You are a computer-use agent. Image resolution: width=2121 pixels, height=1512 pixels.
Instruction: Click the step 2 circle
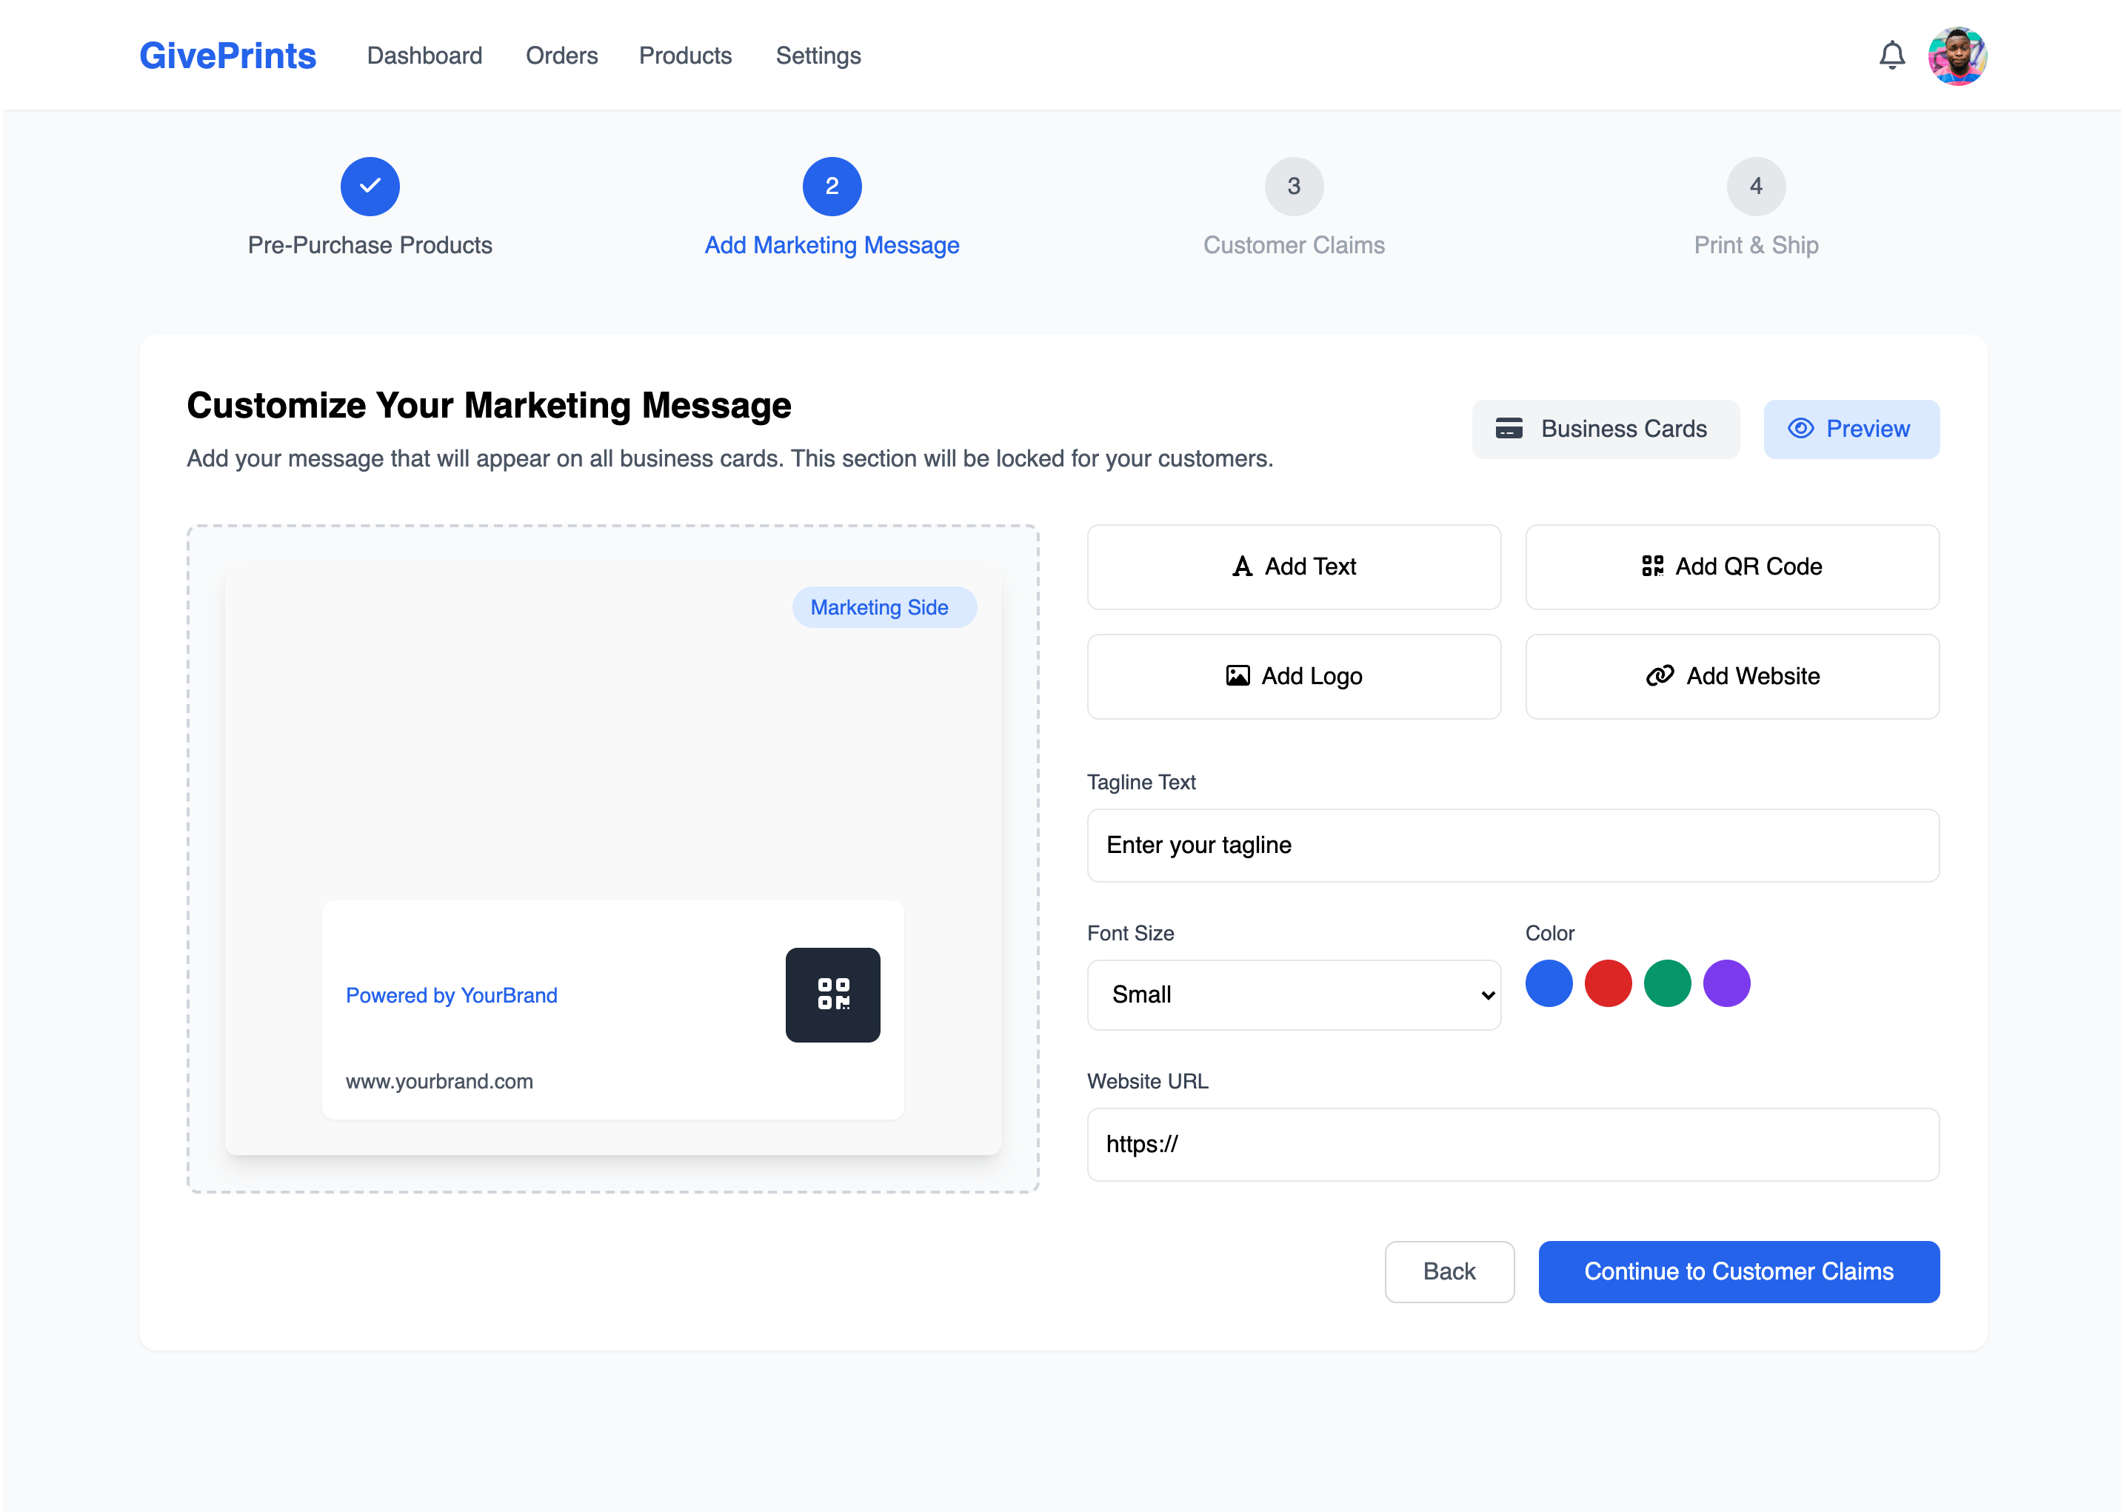click(832, 186)
